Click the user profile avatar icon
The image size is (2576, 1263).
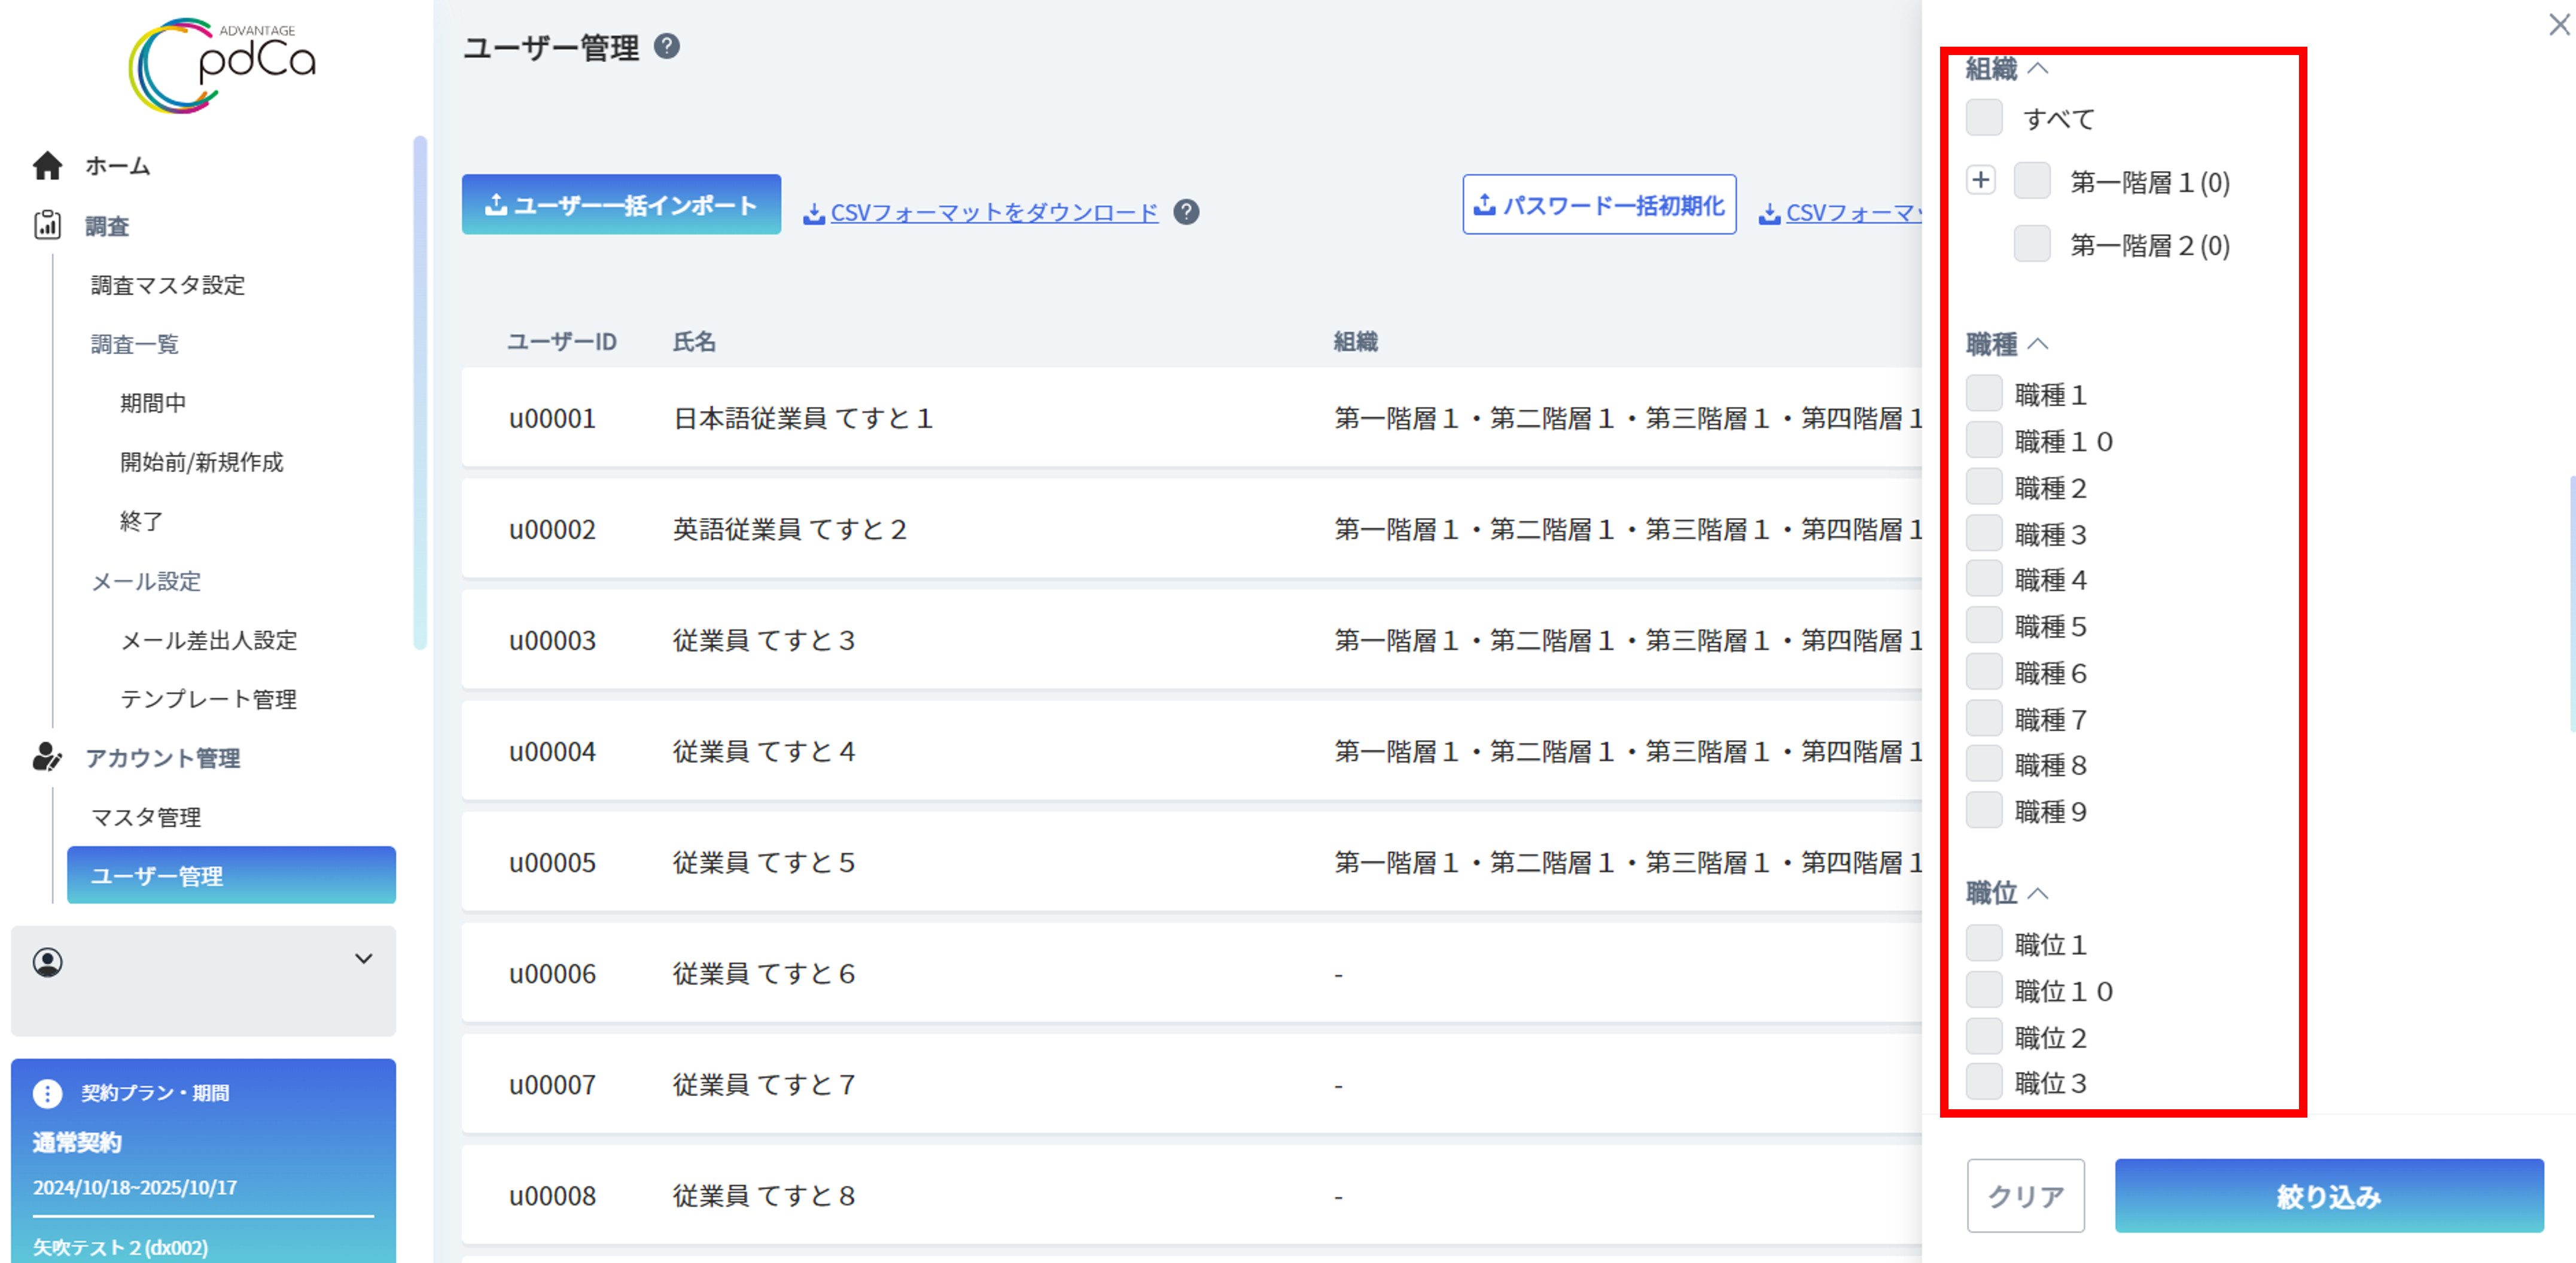click(x=47, y=962)
